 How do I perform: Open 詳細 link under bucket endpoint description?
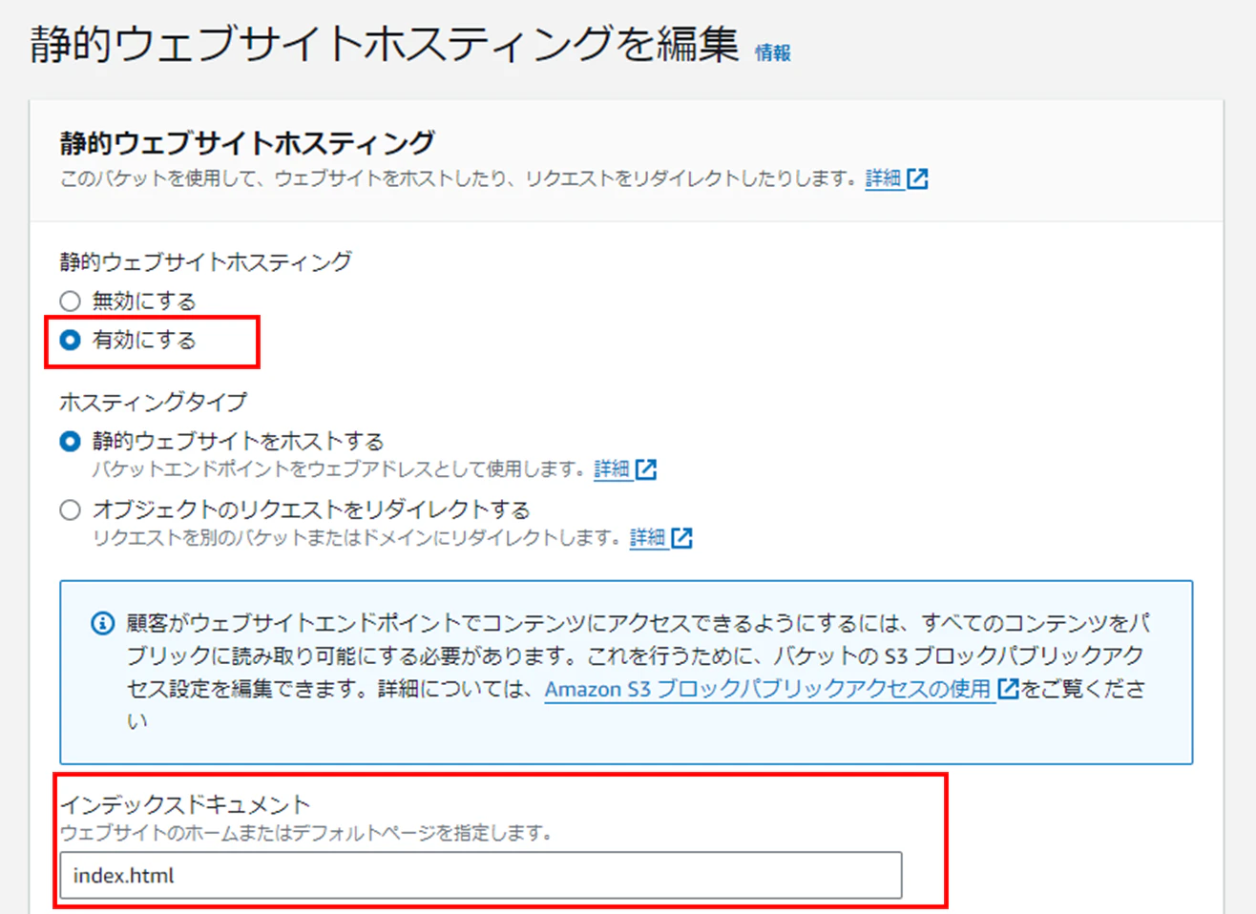(612, 469)
